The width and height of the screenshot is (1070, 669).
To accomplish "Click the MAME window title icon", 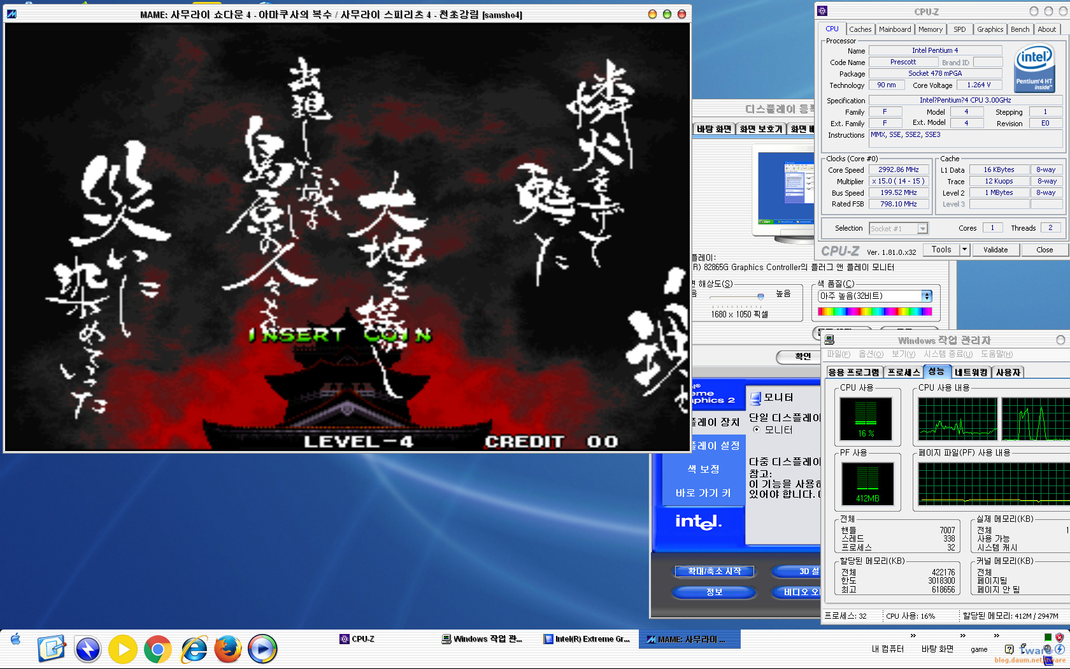I will (11, 14).
